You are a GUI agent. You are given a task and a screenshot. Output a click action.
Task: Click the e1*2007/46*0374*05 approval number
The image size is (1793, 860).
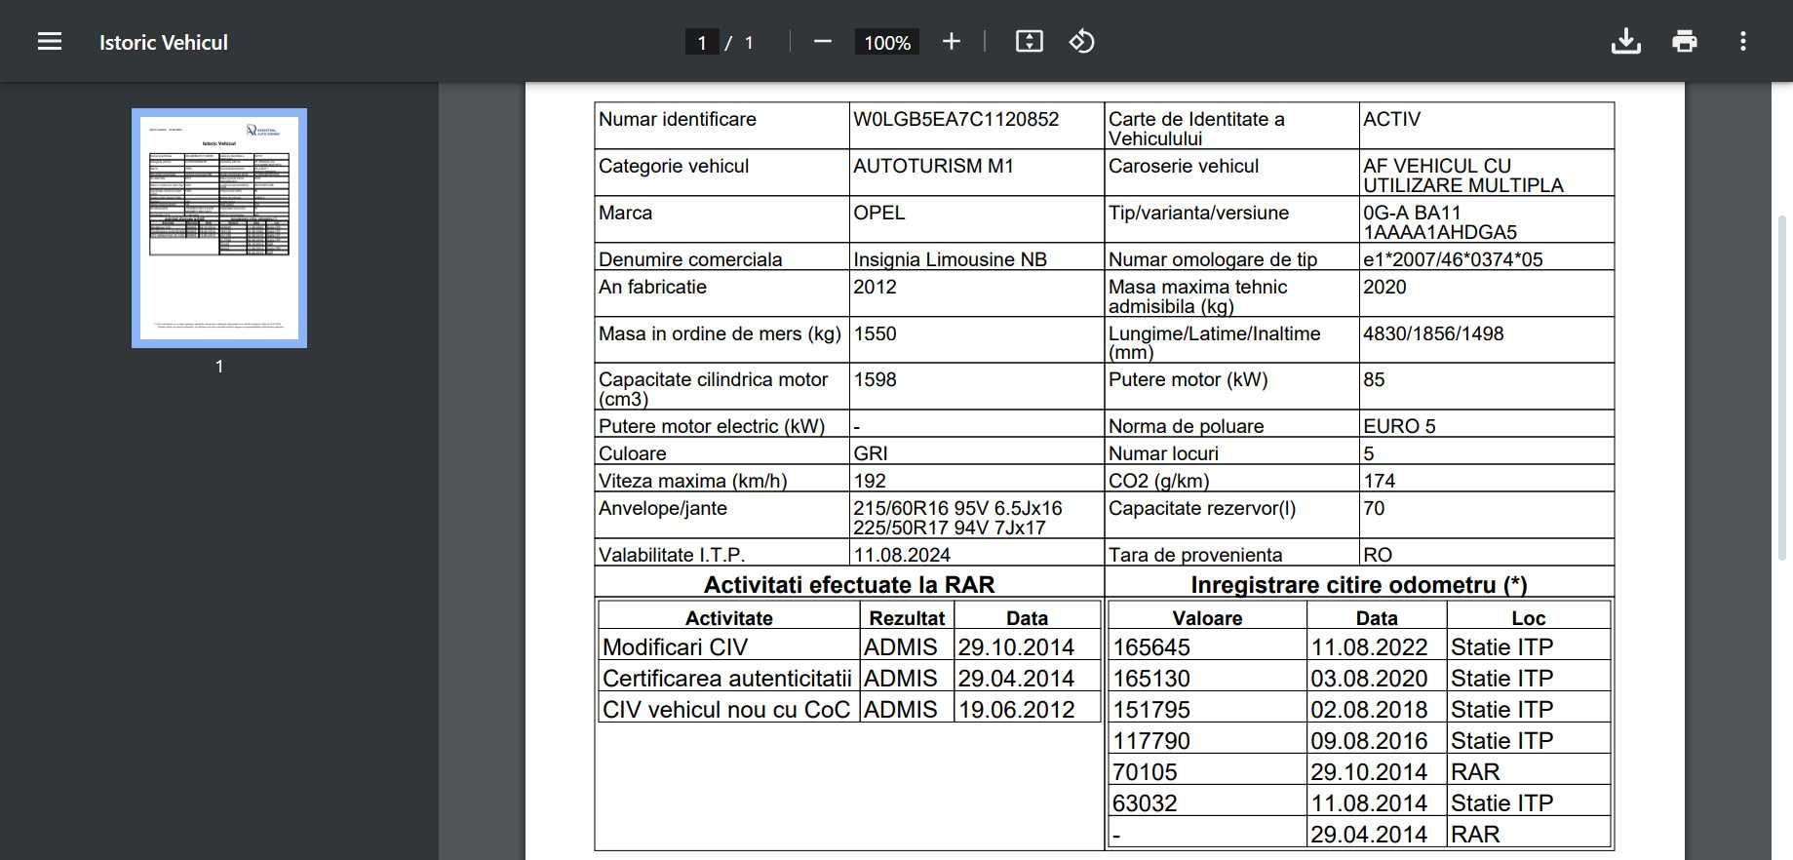[x=1453, y=259]
